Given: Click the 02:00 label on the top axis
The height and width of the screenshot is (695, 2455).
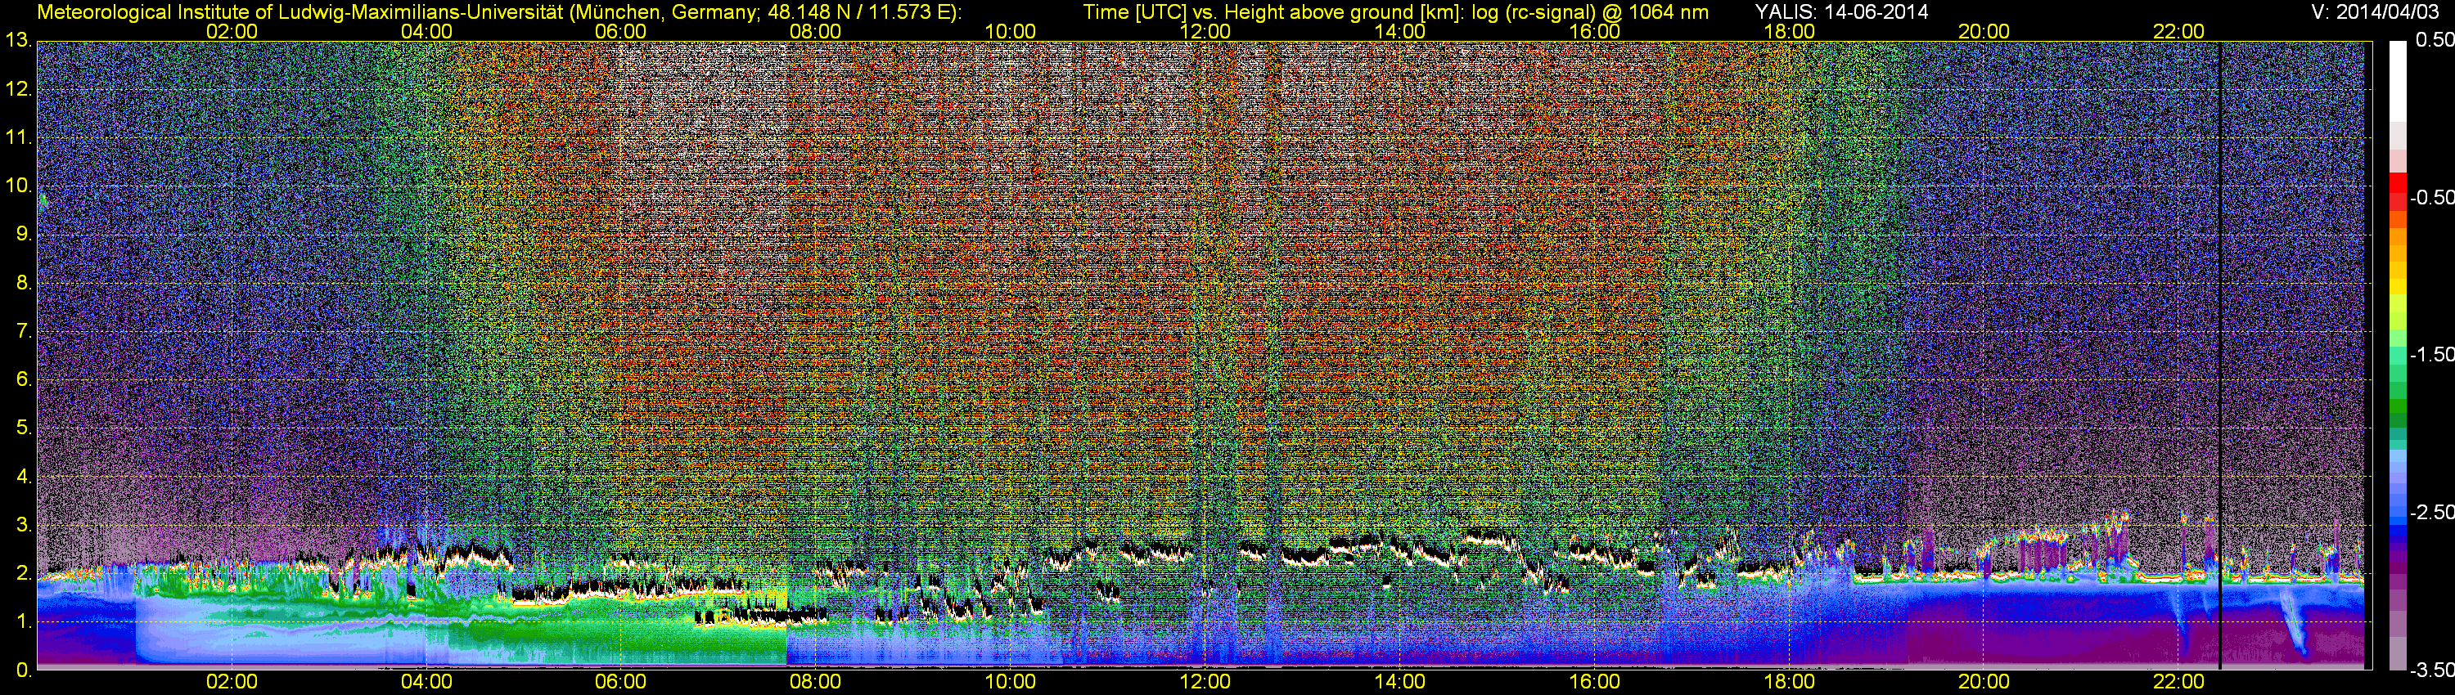Looking at the screenshot, I should pyautogui.click(x=232, y=31).
